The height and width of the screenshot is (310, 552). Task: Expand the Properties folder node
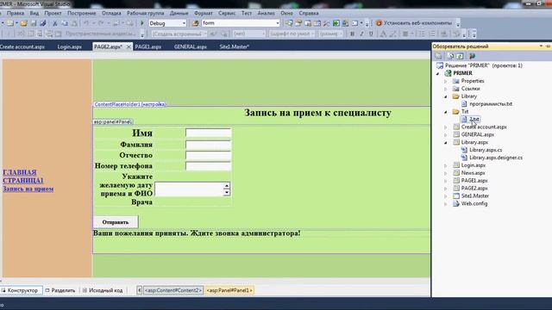pyautogui.click(x=446, y=81)
